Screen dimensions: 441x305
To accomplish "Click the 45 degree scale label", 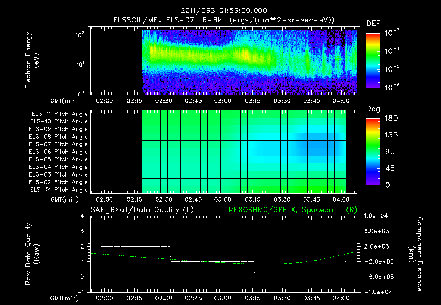I will pyautogui.click(x=390, y=168).
